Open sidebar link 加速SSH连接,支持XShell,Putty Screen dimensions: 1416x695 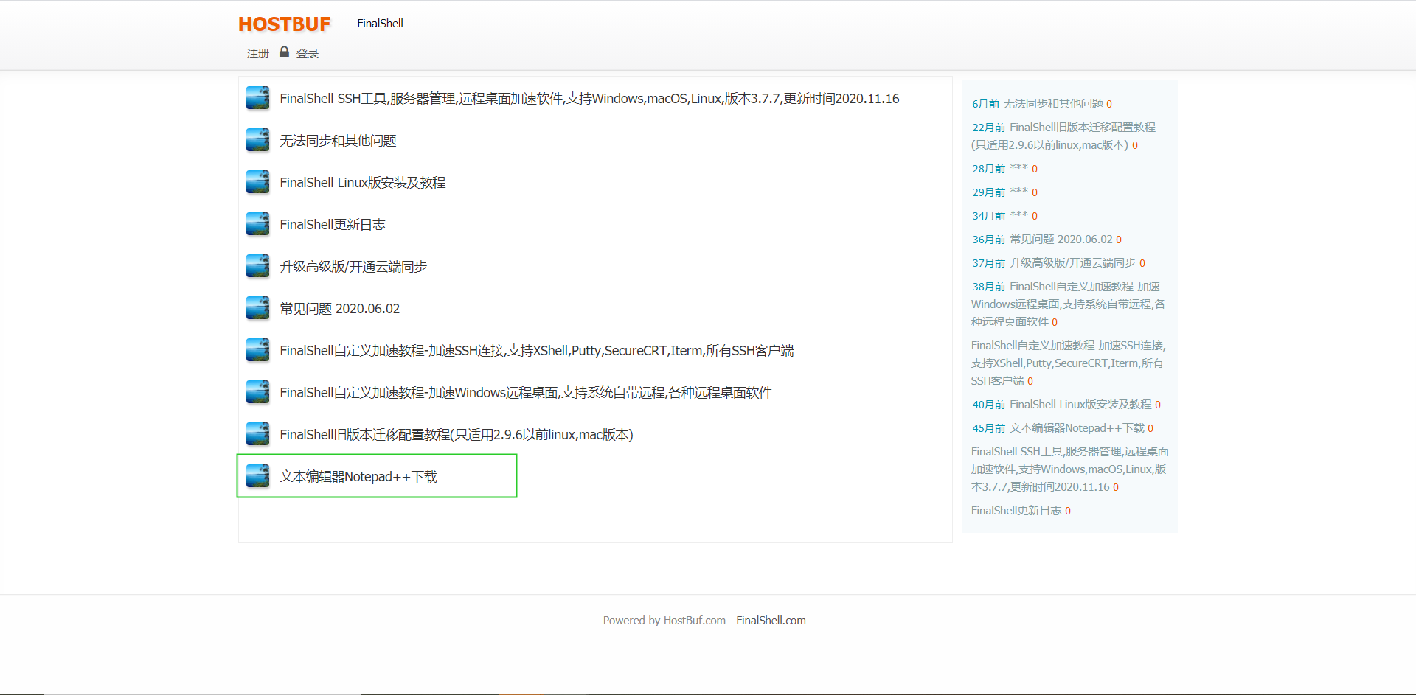tap(1068, 363)
